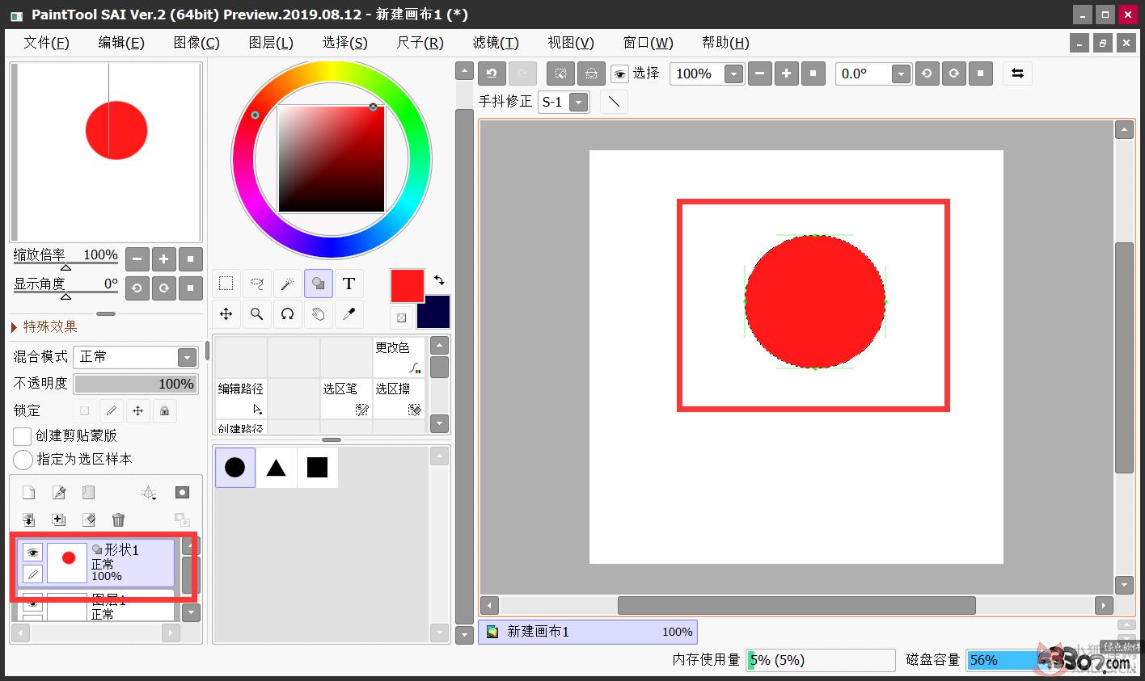Viewport: 1145px width, 681px height.
Task: Click the 不透明度 opacity slider
Action: 136,384
